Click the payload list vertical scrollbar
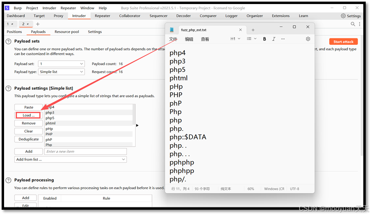Image resolution: width=371 pixels, height=215 pixels. [134, 115]
